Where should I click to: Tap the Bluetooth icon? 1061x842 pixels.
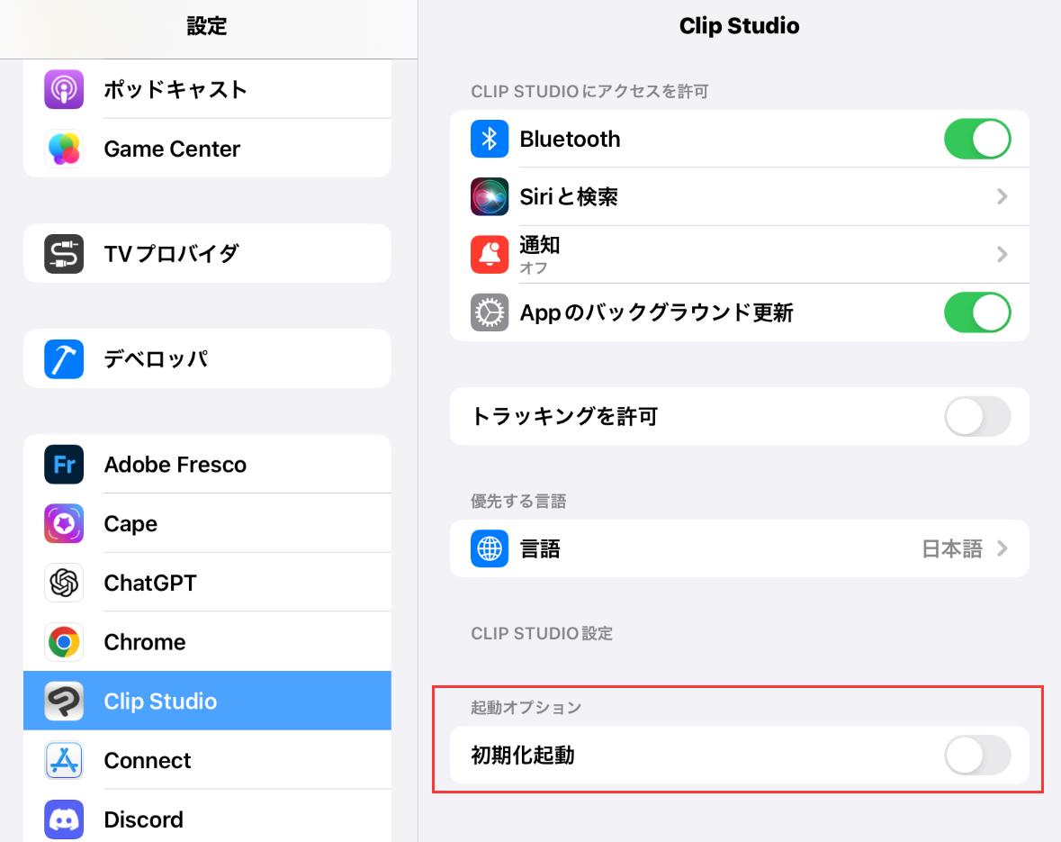(x=490, y=139)
